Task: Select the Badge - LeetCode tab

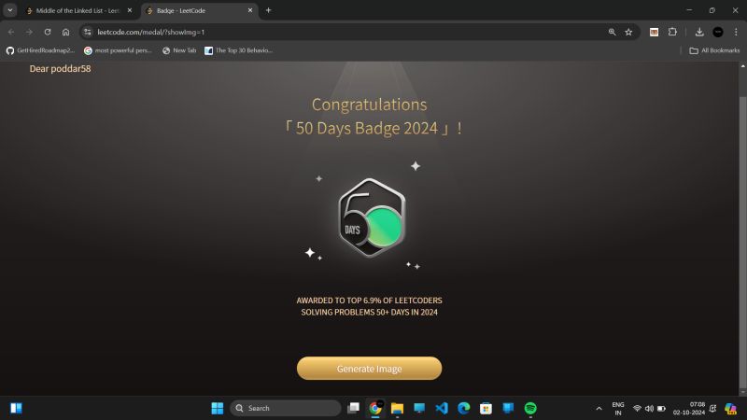Action: [x=198, y=10]
